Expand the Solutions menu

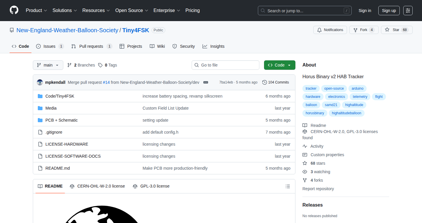pyautogui.click(x=65, y=10)
